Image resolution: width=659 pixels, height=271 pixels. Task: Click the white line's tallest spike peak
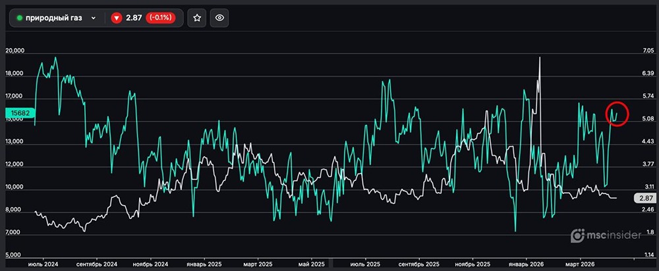click(540, 58)
